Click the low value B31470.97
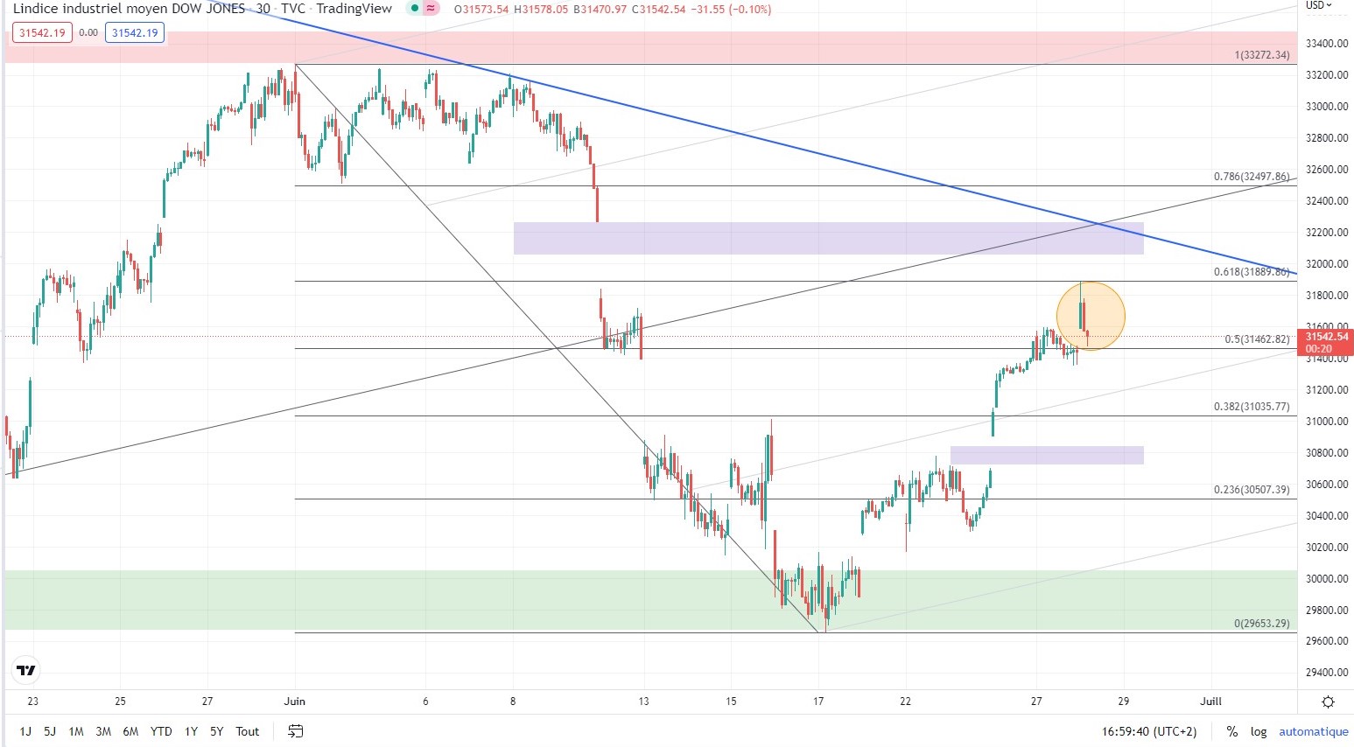Viewport: 1354px width, 747px height. coord(600,9)
